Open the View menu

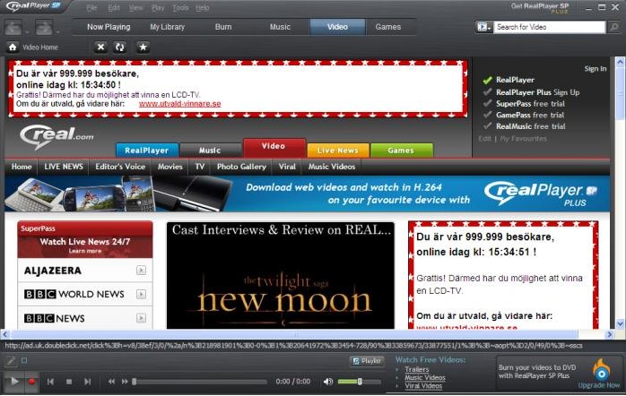pos(135,7)
